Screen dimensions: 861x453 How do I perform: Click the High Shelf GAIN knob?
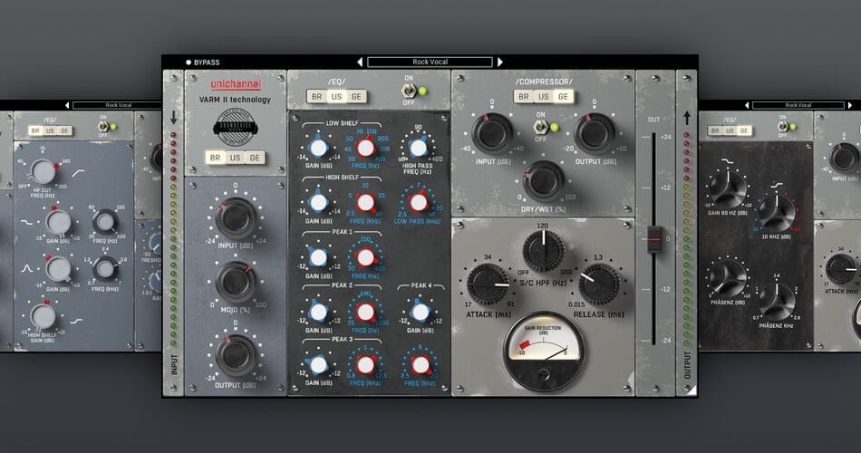coord(318,203)
